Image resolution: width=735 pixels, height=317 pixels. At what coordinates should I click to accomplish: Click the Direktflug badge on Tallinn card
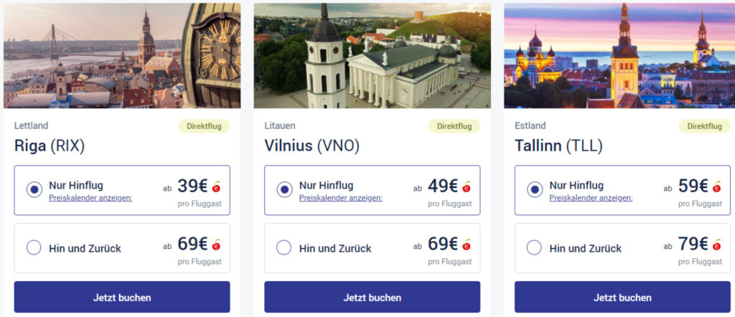[705, 126]
